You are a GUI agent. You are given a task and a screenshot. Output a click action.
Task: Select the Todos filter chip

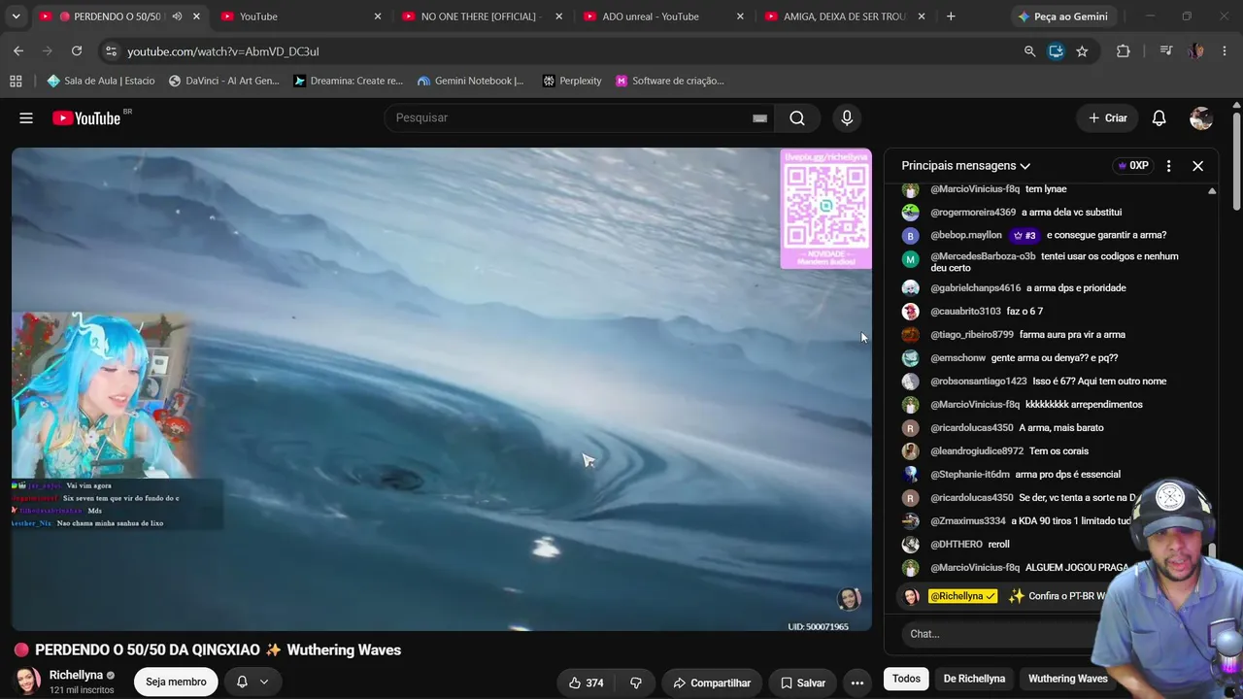[906, 679]
